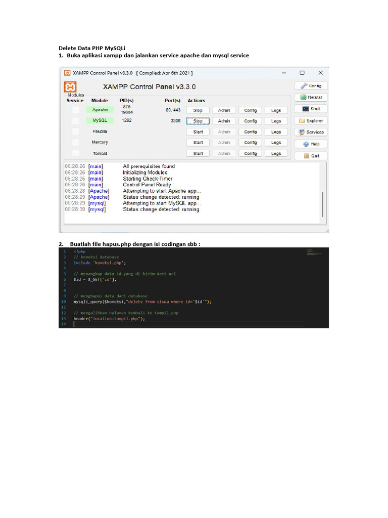Click log line 'Control Panel Ready'
The height and width of the screenshot is (518, 388).
click(147, 185)
